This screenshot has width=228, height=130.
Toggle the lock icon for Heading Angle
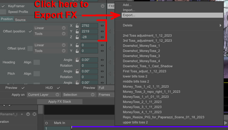[x=77, y=60]
